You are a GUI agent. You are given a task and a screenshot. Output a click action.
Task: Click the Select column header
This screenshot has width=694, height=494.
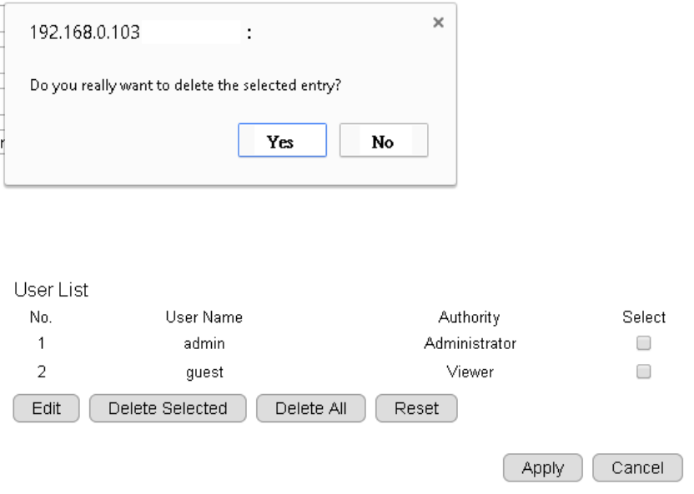tap(644, 317)
